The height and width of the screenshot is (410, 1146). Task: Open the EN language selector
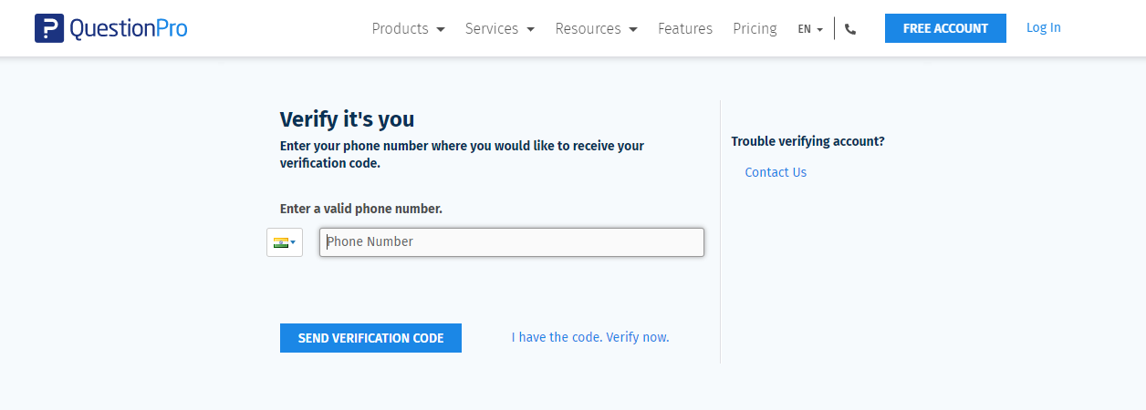click(809, 29)
